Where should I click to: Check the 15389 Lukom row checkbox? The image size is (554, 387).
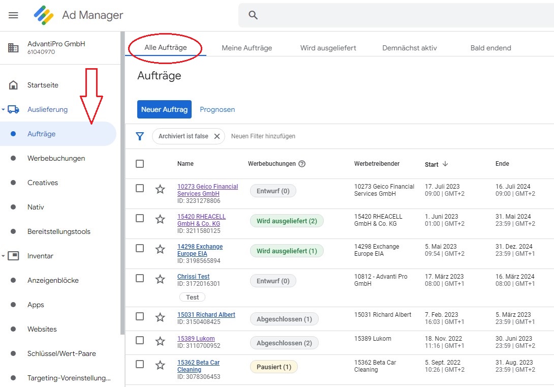tap(140, 340)
